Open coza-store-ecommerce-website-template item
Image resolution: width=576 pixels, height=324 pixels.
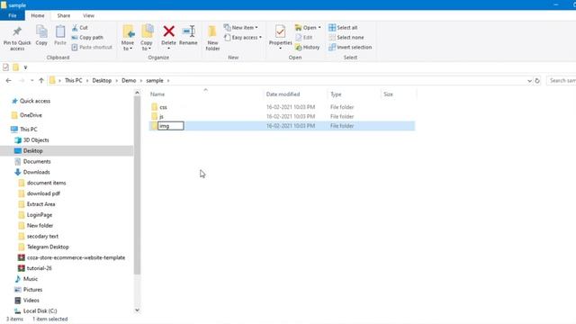pos(76,257)
